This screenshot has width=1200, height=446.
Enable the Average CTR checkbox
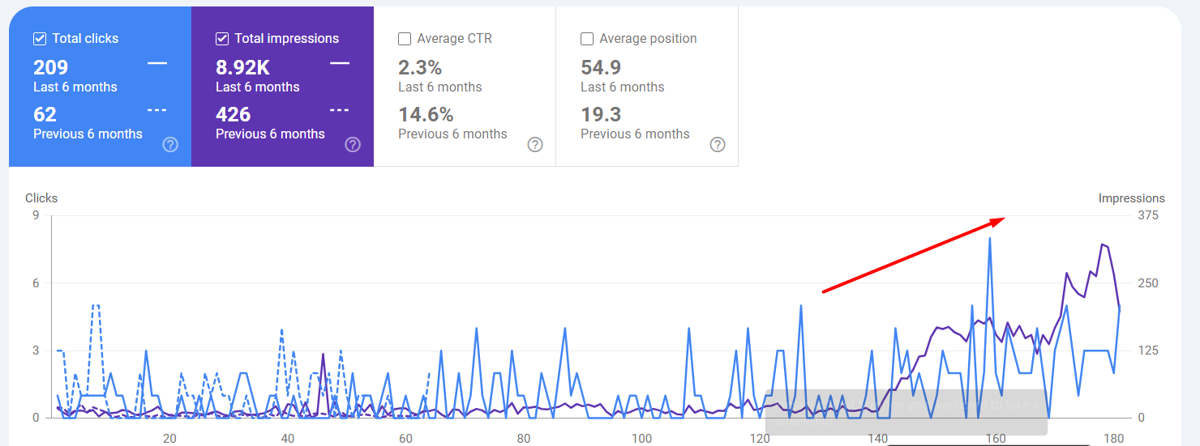tap(405, 39)
